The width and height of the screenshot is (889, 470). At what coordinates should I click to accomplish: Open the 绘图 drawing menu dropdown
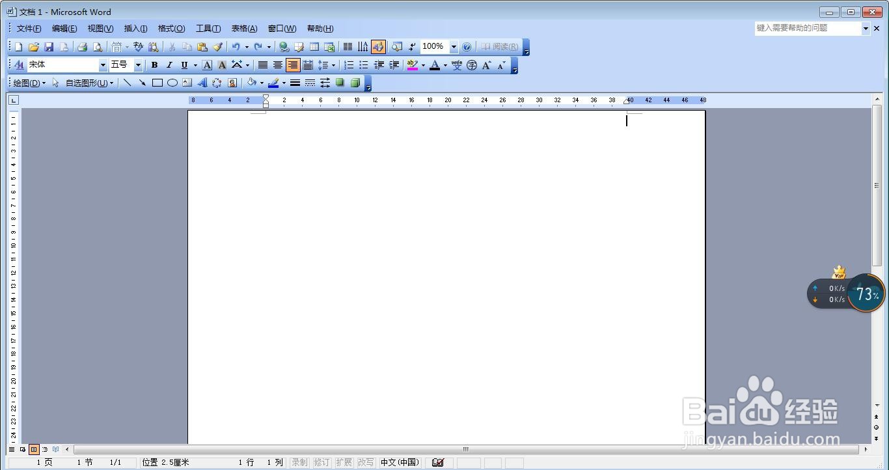[29, 83]
